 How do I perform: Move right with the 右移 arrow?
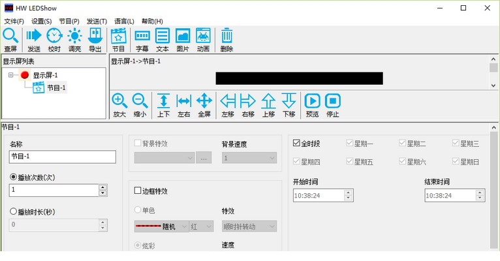pos(248,105)
